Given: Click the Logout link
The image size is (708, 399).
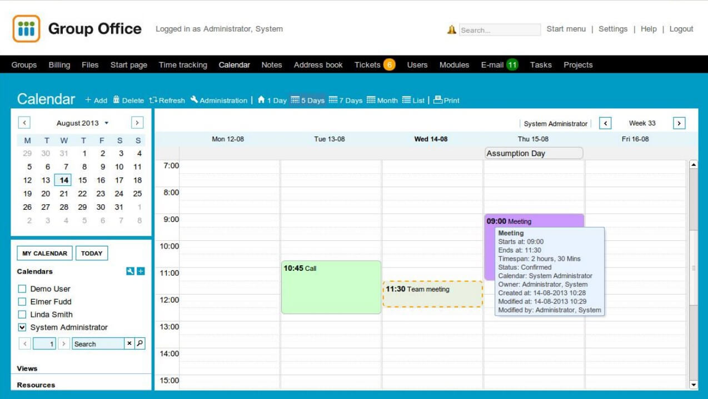Looking at the screenshot, I should tap(681, 29).
